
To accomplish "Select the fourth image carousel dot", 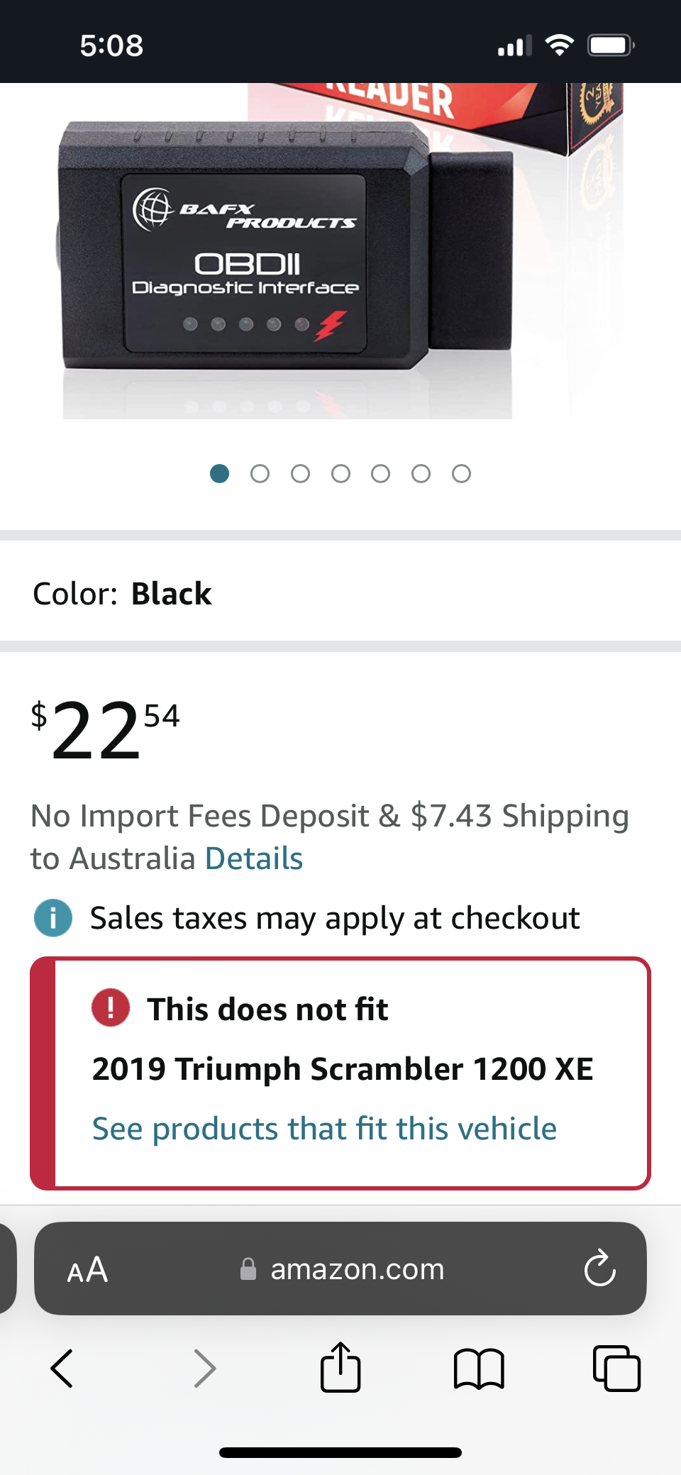I will [340, 473].
